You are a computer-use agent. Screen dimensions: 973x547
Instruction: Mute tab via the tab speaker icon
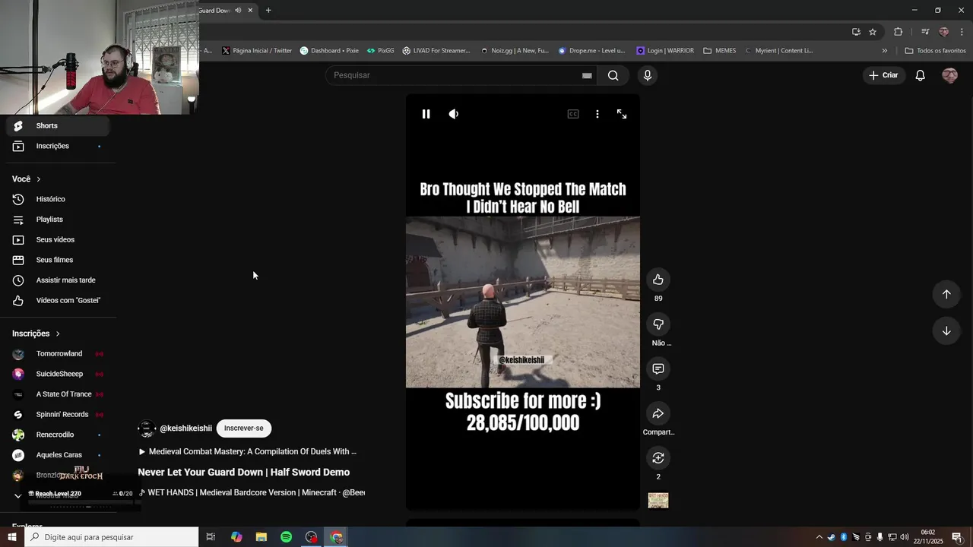pos(238,11)
